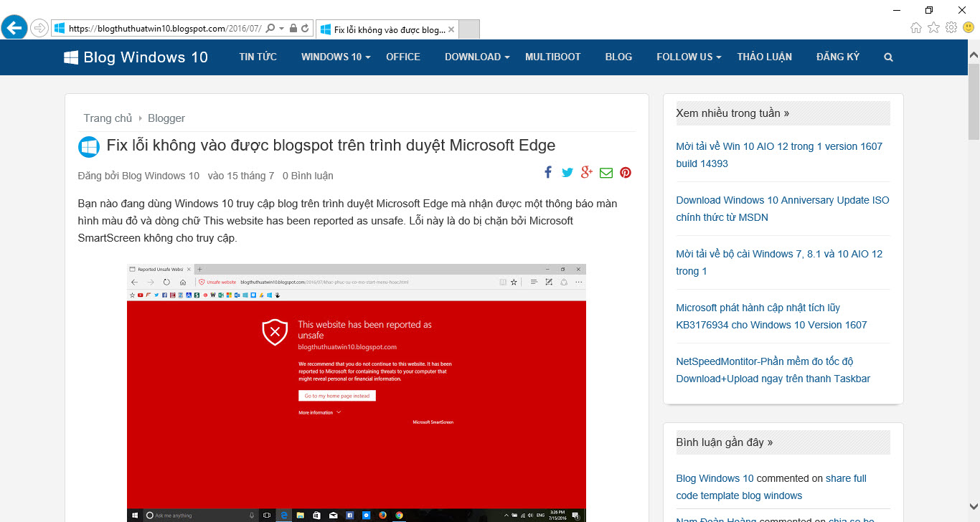Click the lock security icon in address bar
Image resolution: width=980 pixels, height=522 pixels.
293,29
